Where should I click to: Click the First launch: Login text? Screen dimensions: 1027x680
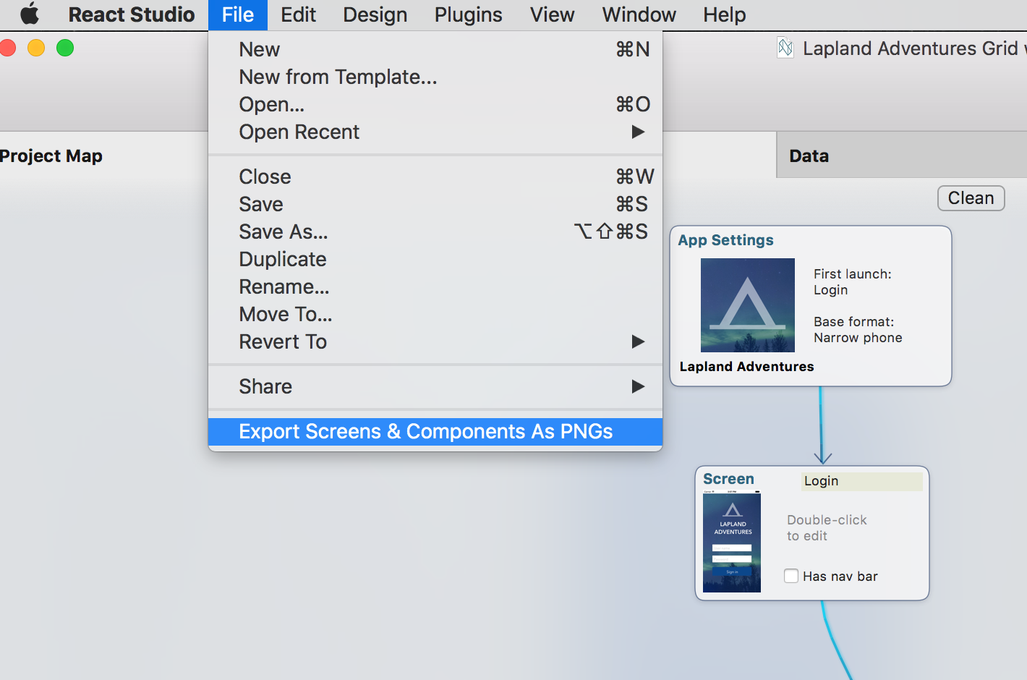852,282
